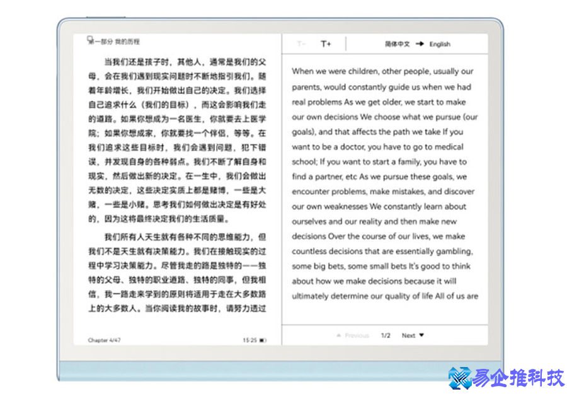The width and height of the screenshot is (567, 396).
Task: Click the T+ icon to enlarge translation text
Action: pyautogui.click(x=325, y=44)
